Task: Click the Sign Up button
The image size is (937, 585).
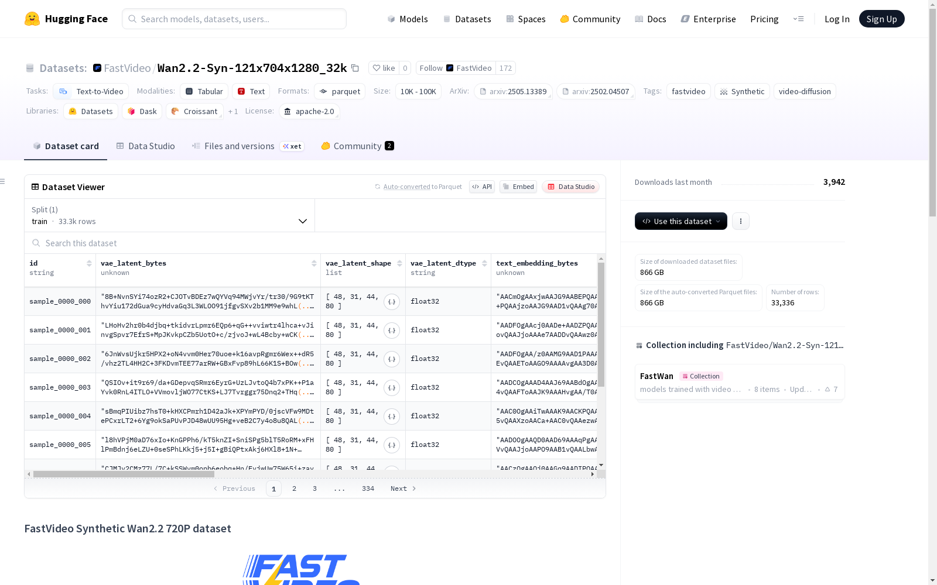Action: (882, 19)
